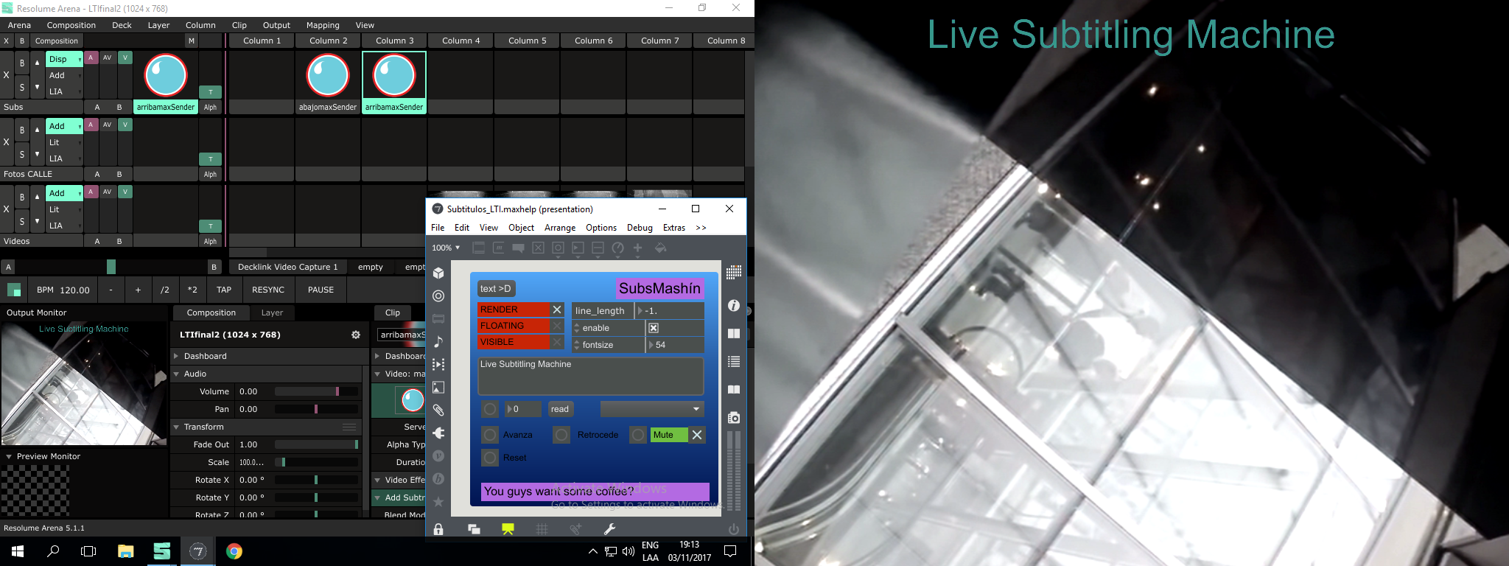The image size is (1509, 566).
Task: Collapse the Preview Monitor panel
Action: click(9, 456)
